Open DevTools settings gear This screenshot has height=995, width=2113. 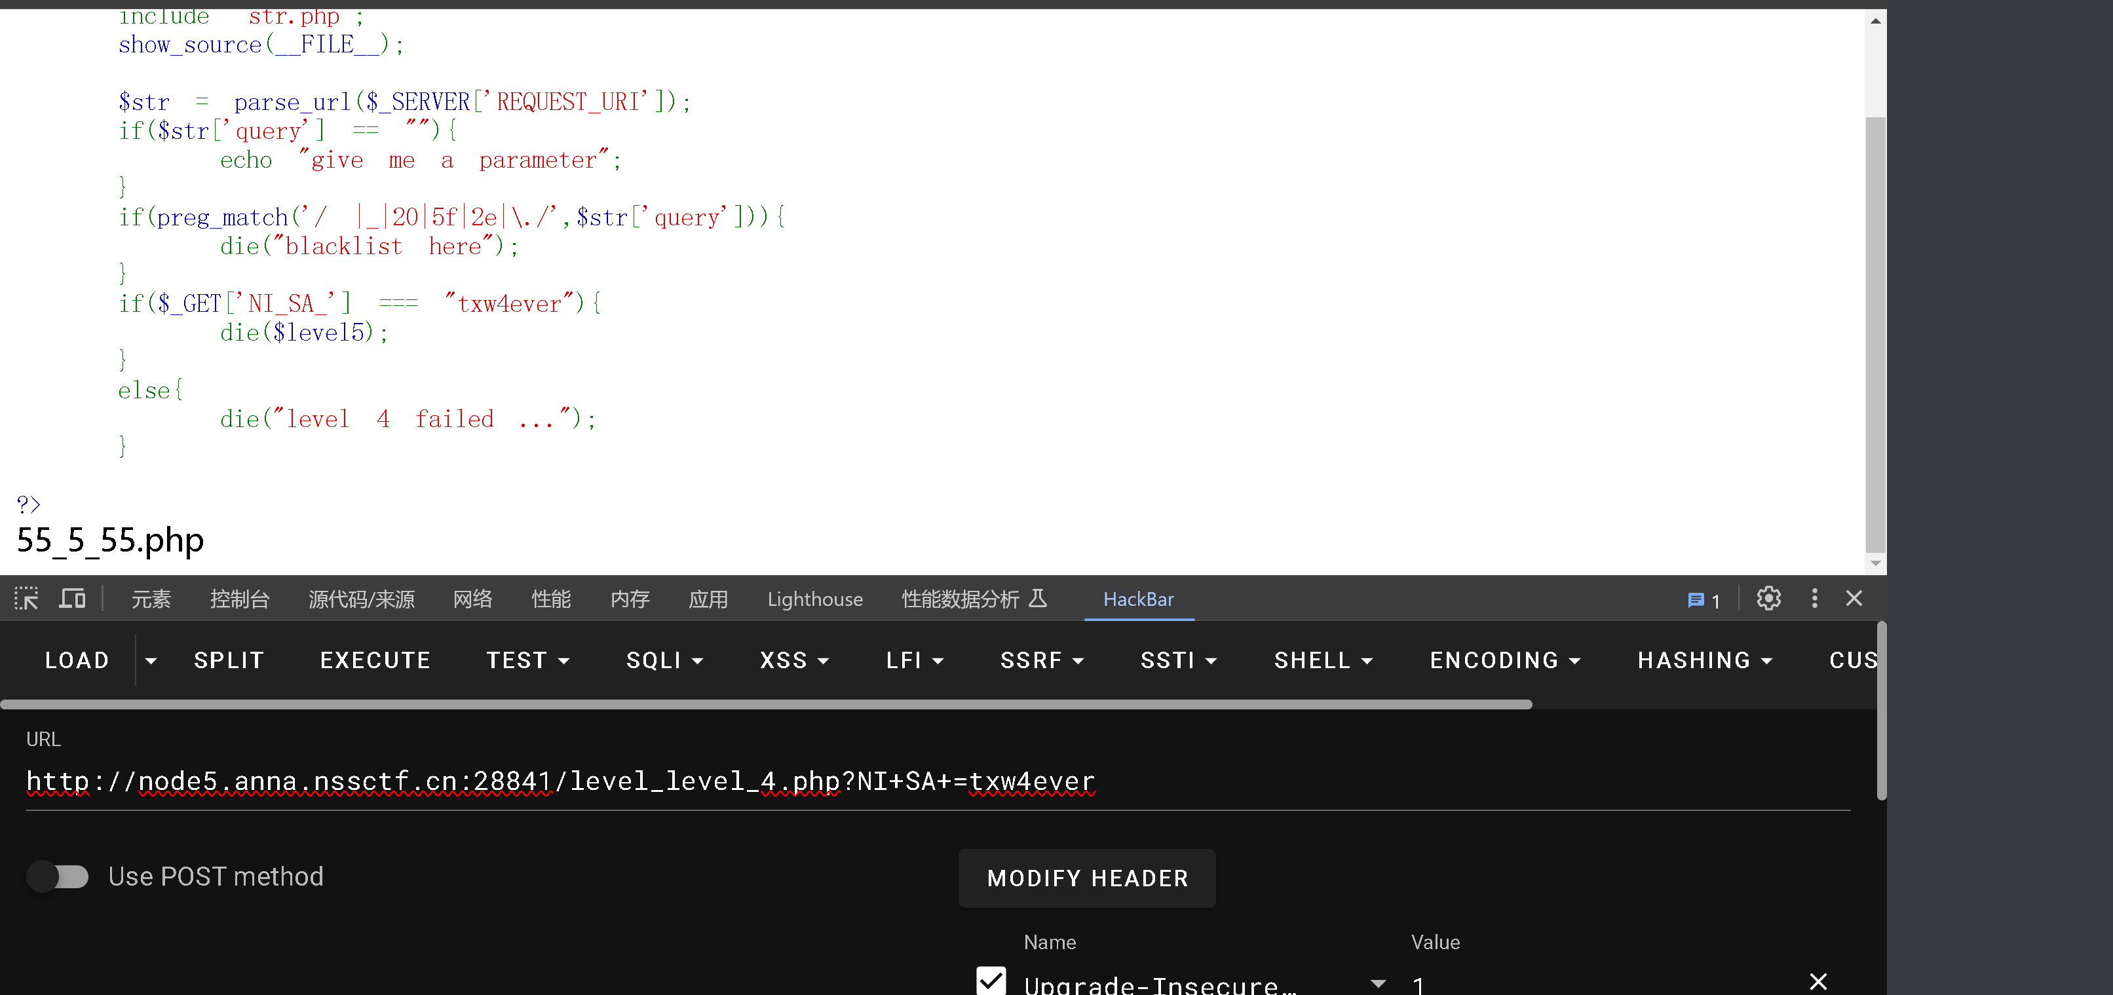1768,598
